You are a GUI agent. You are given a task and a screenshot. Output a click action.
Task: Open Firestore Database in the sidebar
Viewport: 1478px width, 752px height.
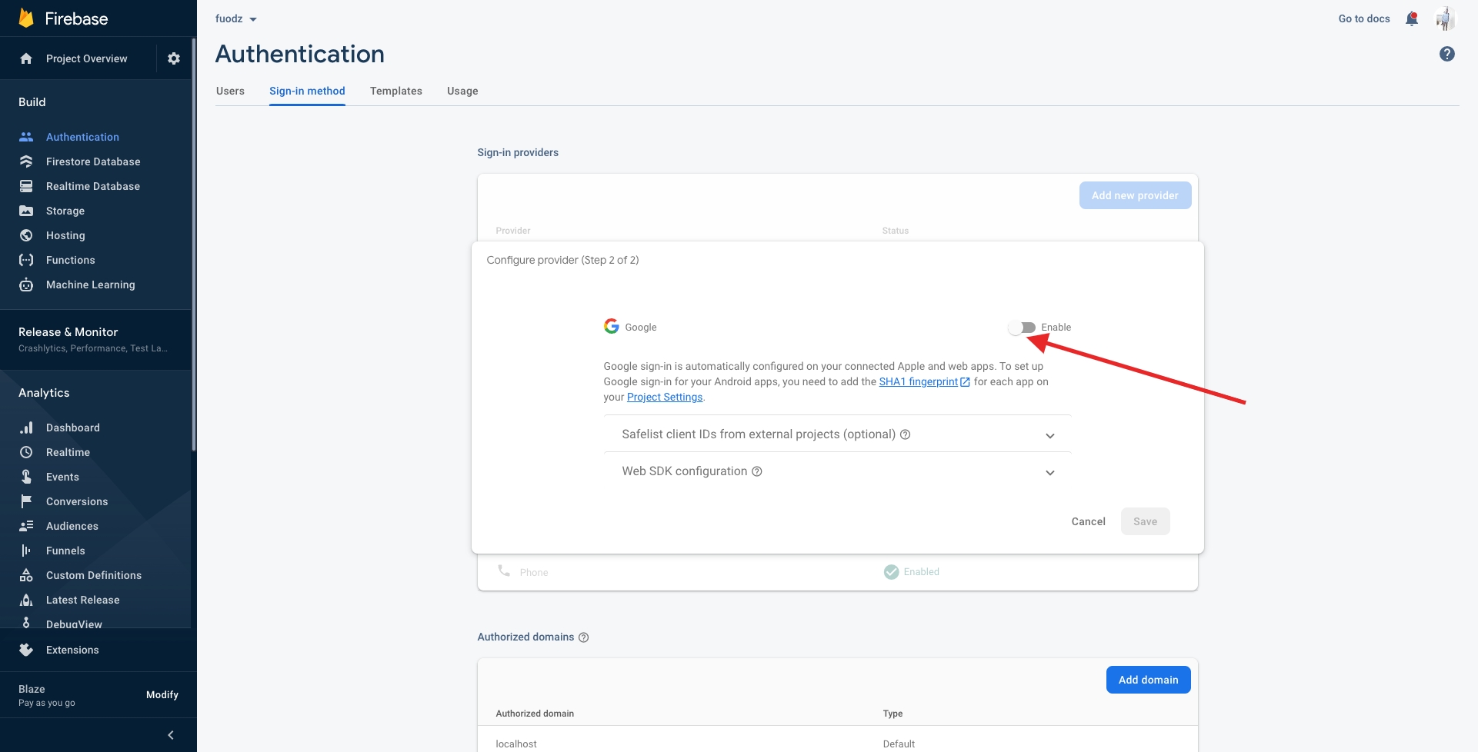(x=93, y=161)
